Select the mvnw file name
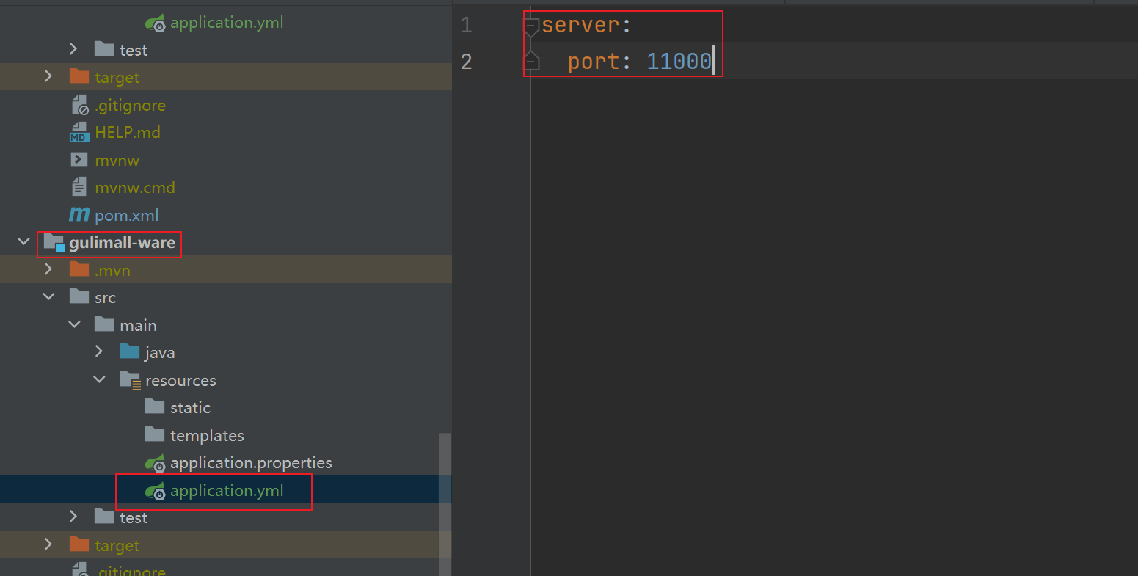This screenshot has width=1138, height=576. click(117, 161)
